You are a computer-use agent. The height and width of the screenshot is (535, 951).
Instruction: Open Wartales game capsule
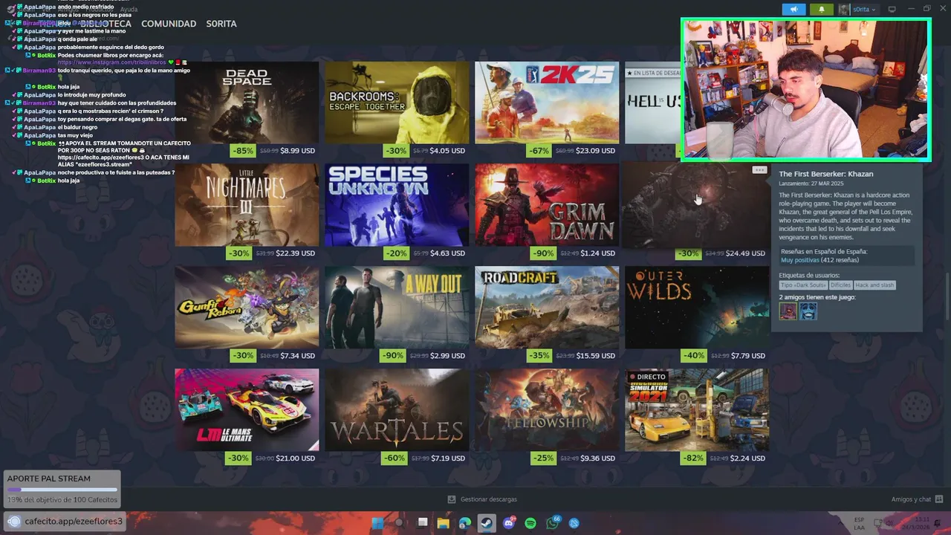pyautogui.click(x=397, y=410)
